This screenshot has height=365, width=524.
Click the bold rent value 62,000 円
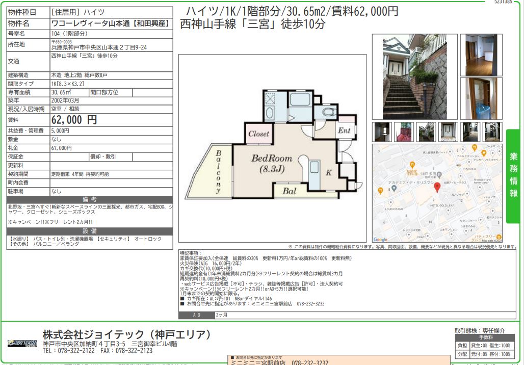point(74,120)
